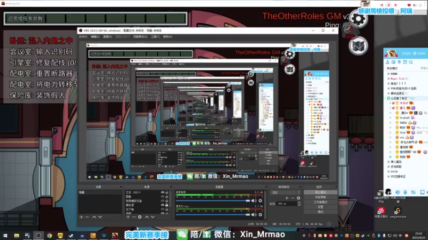Open Controls dock header menu arrow

tap(335, 187)
